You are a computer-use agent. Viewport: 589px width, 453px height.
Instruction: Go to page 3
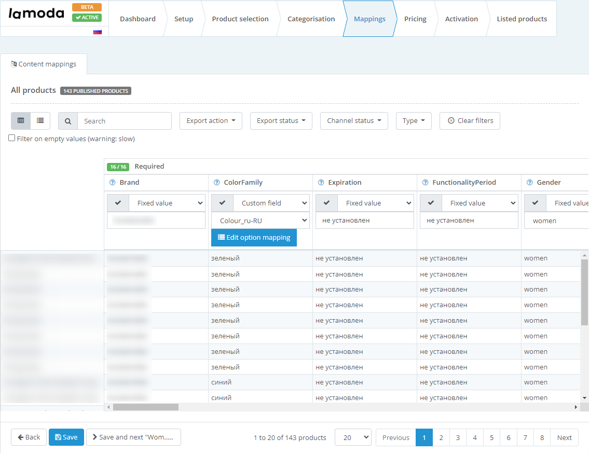[458, 437]
